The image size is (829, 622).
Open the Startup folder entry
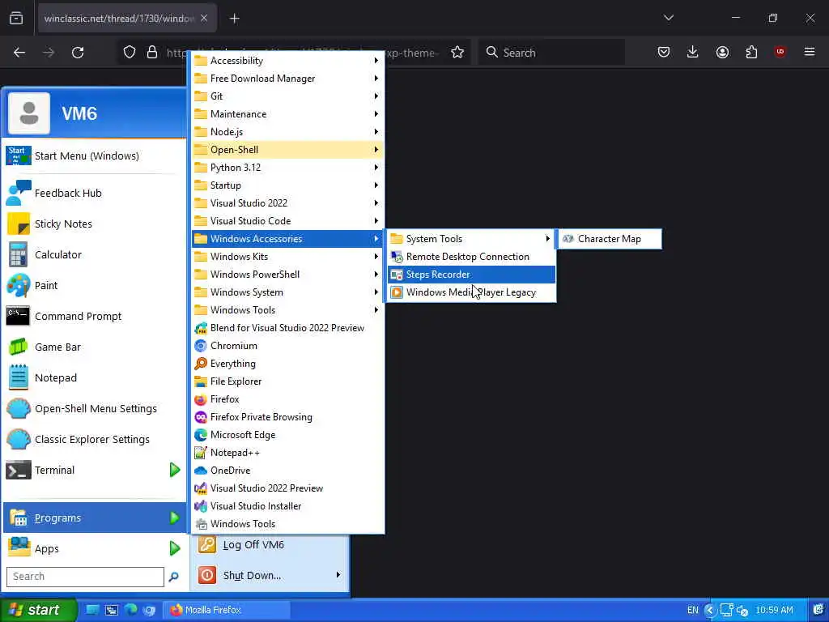287,185
